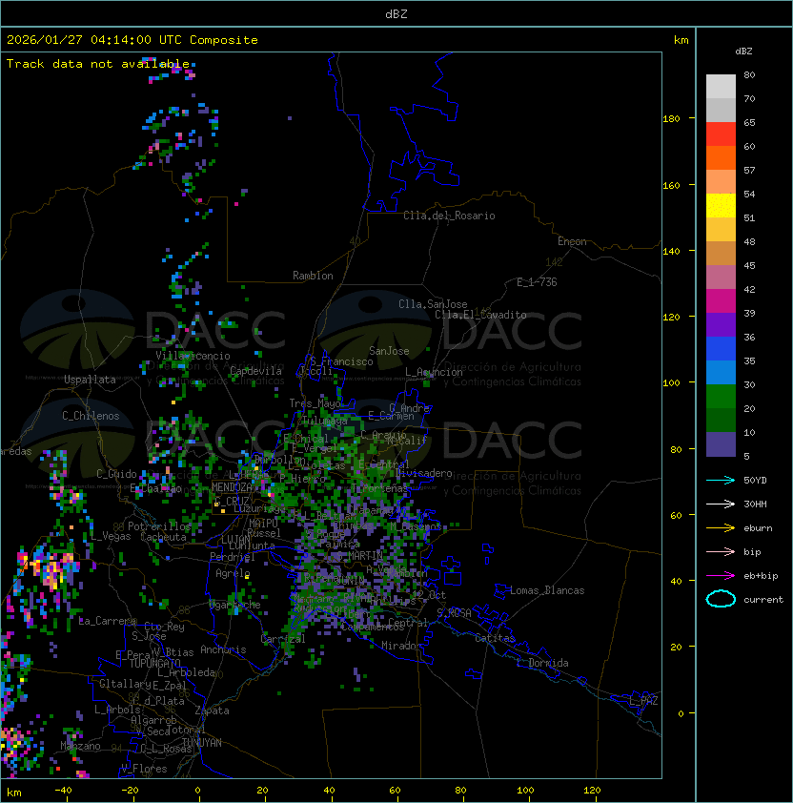Click the dBZ title at window top
This screenshot has height=803, width=793.
point(396,14)
